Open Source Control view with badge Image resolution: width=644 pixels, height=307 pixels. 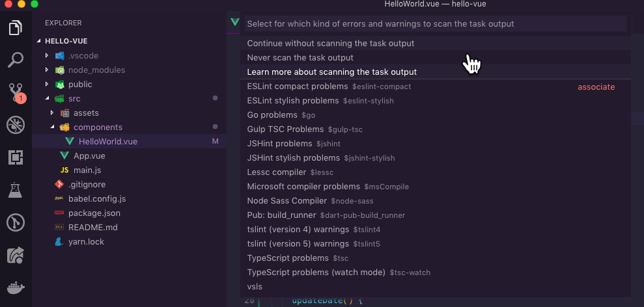16,92
